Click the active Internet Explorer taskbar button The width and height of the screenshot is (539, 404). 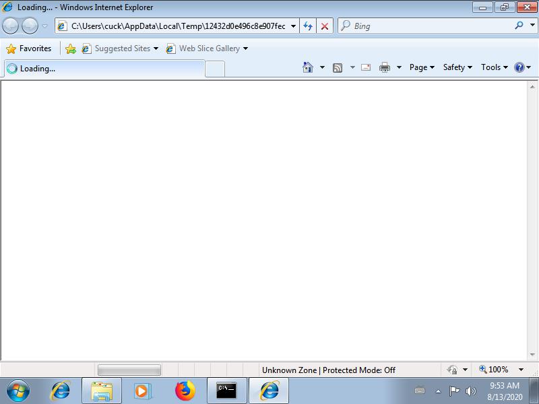point(269,391)
